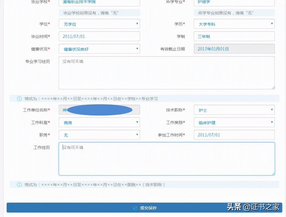Focus the 工作经历 text area
This screenshot has height=217, width=286.
(x=167, y=159)
